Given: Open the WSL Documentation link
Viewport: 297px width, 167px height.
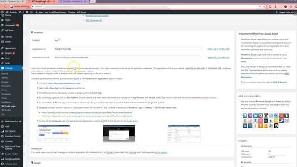Looking at the screenshot, I should click(x=253, y=70).
